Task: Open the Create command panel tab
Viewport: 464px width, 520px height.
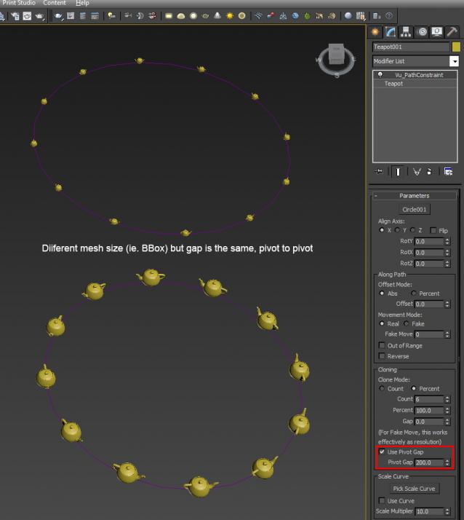Action: (x=375, y=32)
